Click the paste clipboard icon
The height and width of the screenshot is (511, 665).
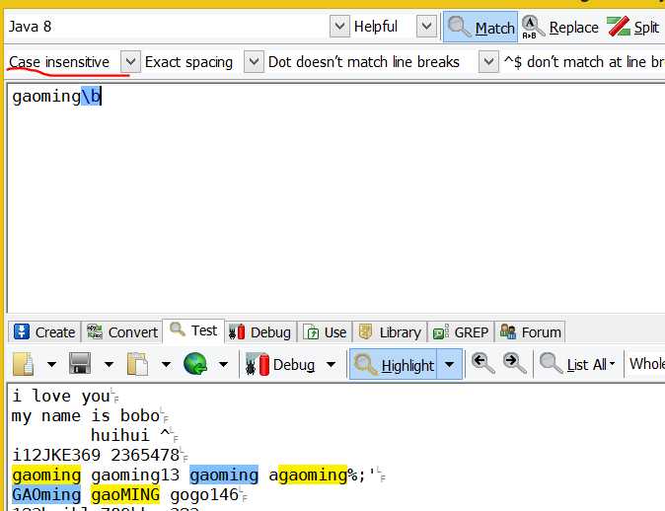pyautogui.click(x=137, y=364)
